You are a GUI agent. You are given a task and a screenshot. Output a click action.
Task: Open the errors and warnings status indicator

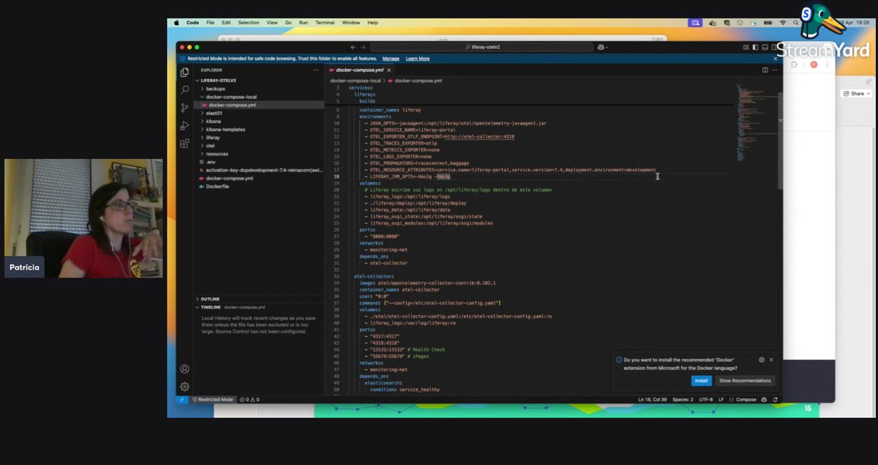249,399
